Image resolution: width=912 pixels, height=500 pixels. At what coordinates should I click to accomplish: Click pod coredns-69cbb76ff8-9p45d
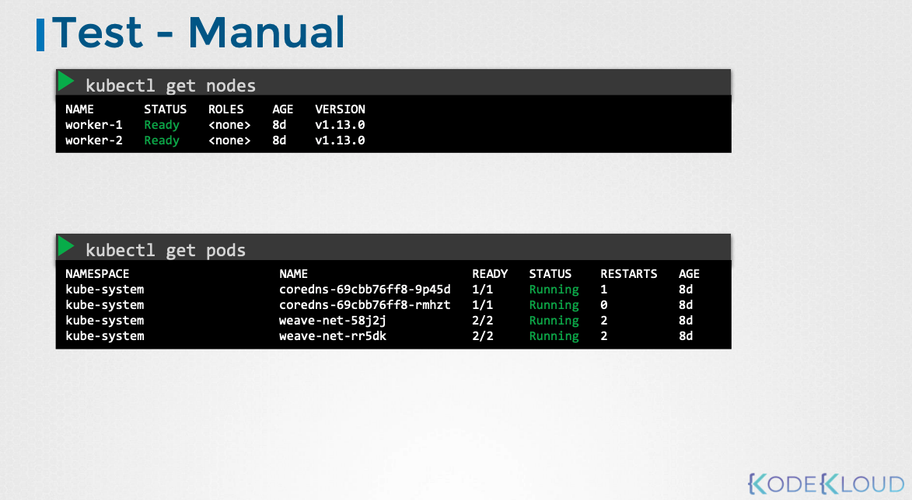point(365,289)
